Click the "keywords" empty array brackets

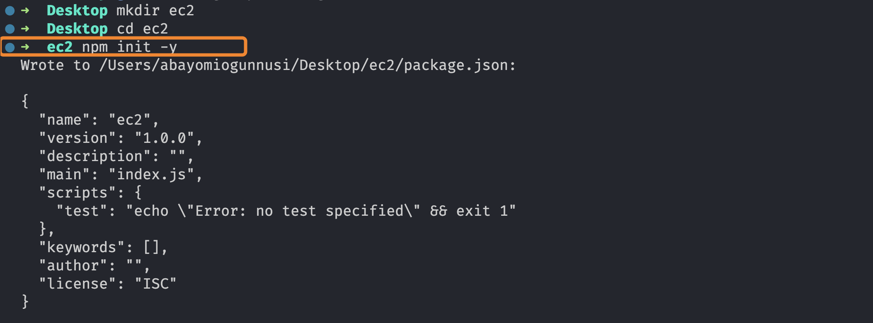151,248
